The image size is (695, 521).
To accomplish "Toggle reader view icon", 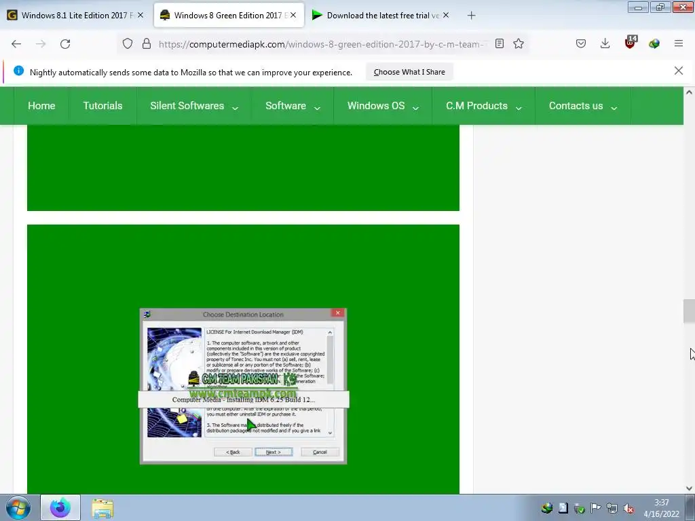I will pos(500,44).
